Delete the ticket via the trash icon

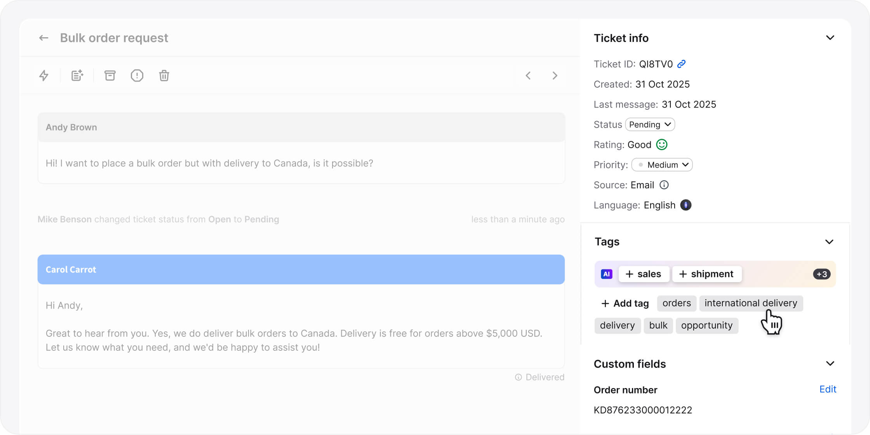tap(164, 75)
